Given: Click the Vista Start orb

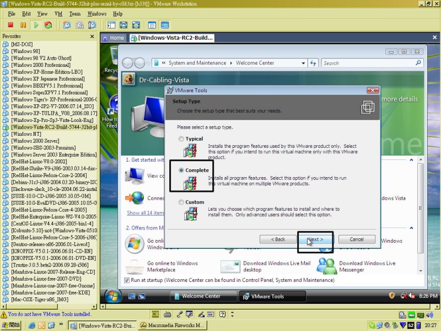Looking at the screenshot, I should click(113, 296).
